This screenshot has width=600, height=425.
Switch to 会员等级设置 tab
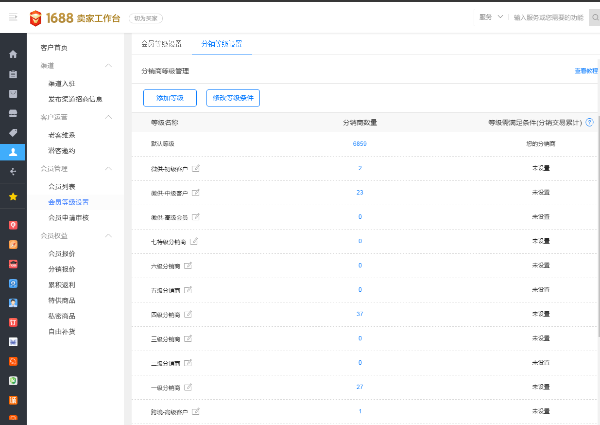pyautogui.click(x=161, y=44)
